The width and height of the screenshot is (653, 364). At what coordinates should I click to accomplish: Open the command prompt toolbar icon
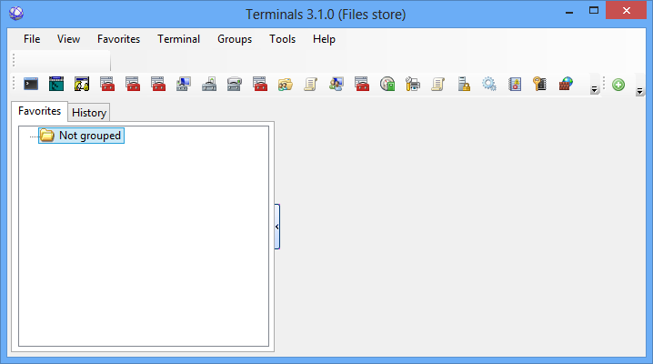click(x=31, y=84)
